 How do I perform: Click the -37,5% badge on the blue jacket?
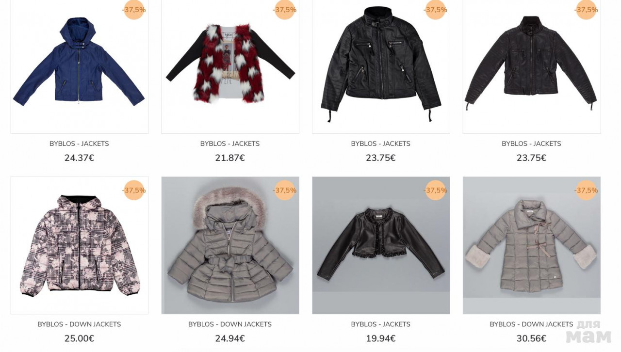[134, 10]
